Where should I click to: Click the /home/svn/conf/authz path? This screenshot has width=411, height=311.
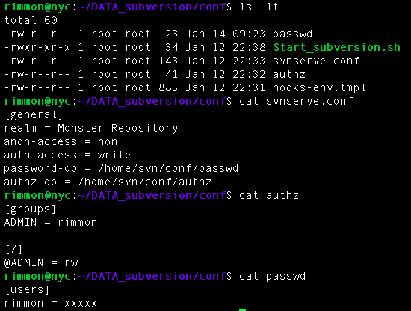pos(145,182)
